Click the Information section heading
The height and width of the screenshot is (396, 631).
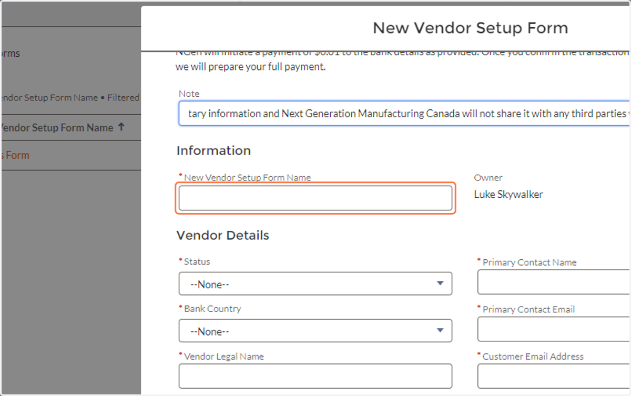pos(213,150)
